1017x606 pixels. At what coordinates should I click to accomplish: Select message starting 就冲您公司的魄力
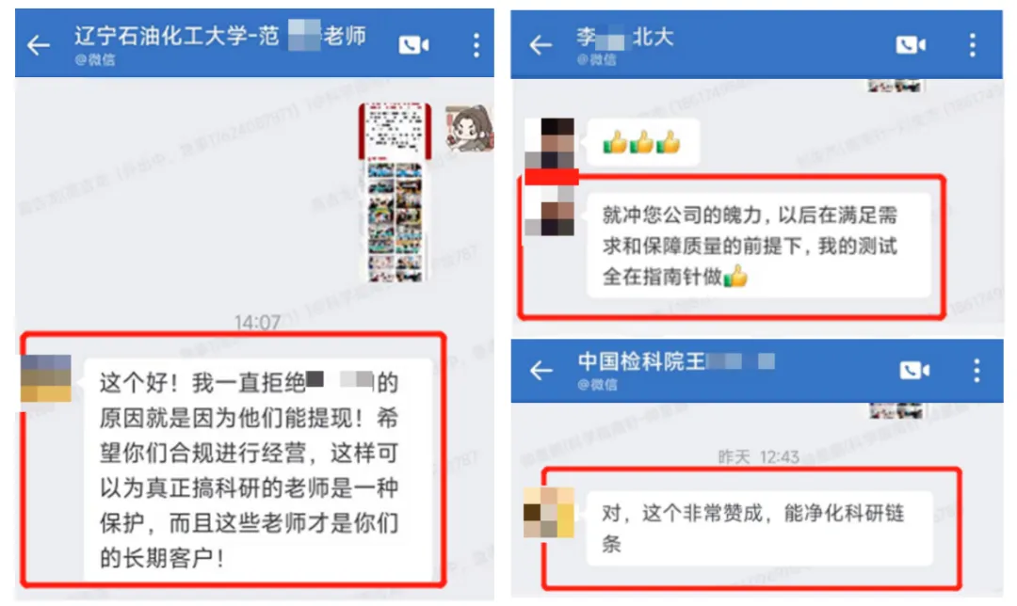pyautogui.click(x=758, y=246)
